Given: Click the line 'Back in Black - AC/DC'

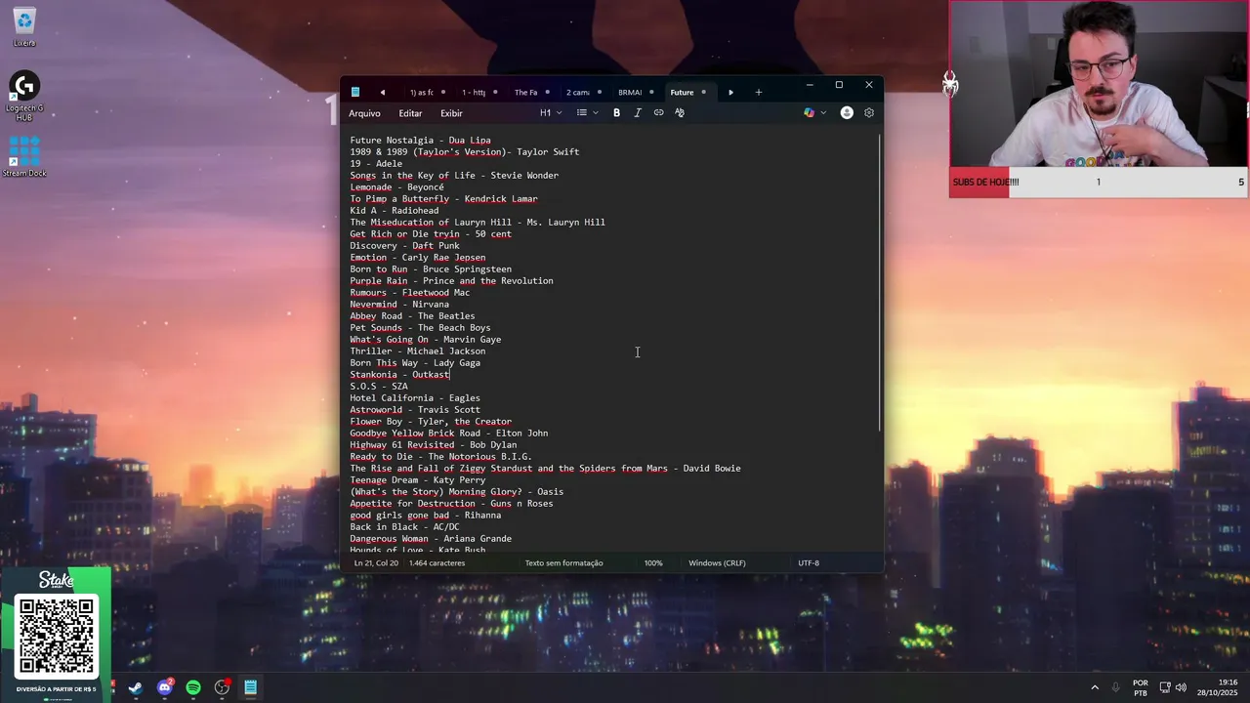Looking at the screenshot, I should 404,527.
